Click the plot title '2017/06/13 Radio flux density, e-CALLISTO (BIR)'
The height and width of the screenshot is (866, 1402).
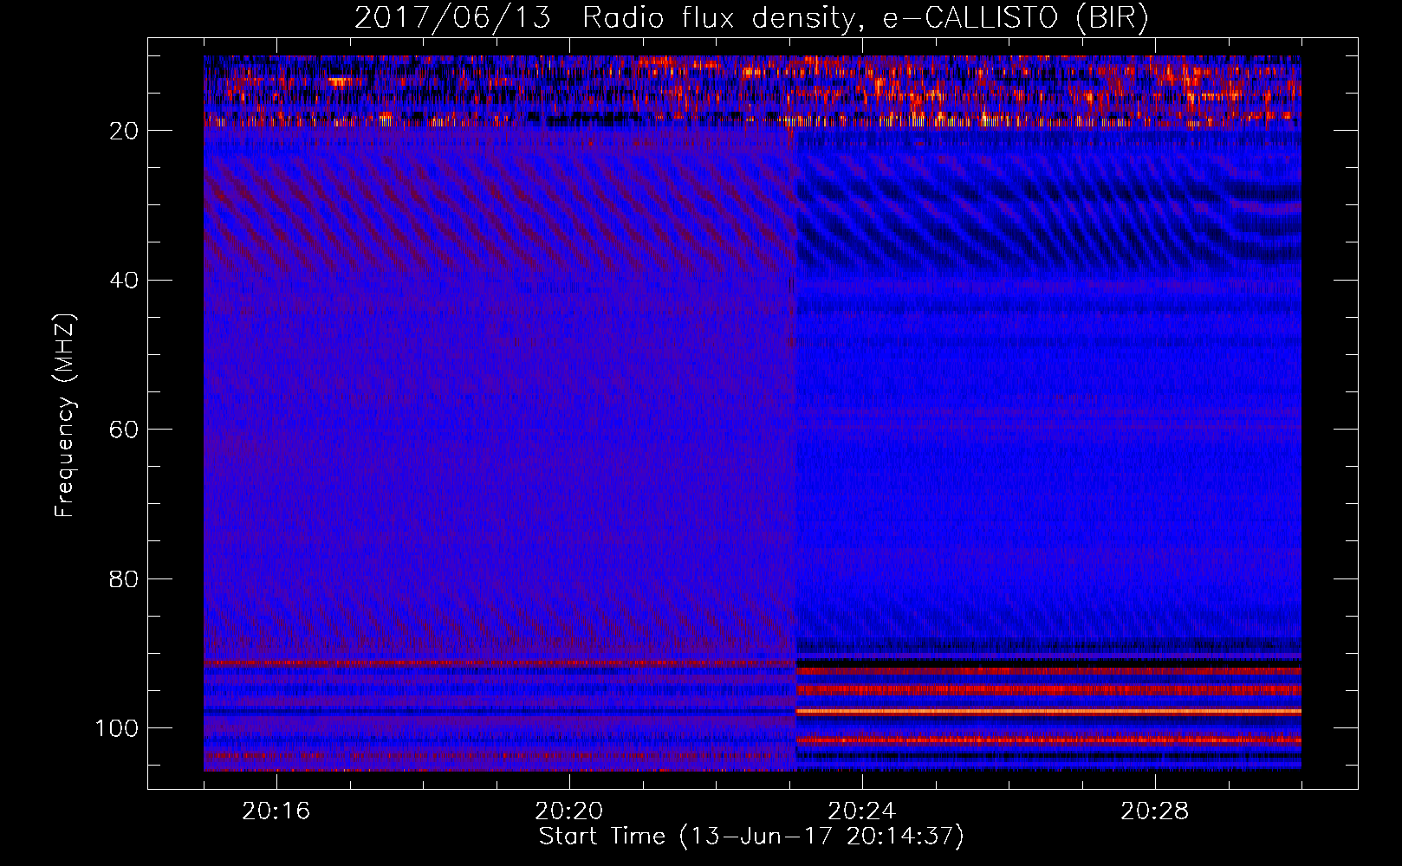(751, 18)
